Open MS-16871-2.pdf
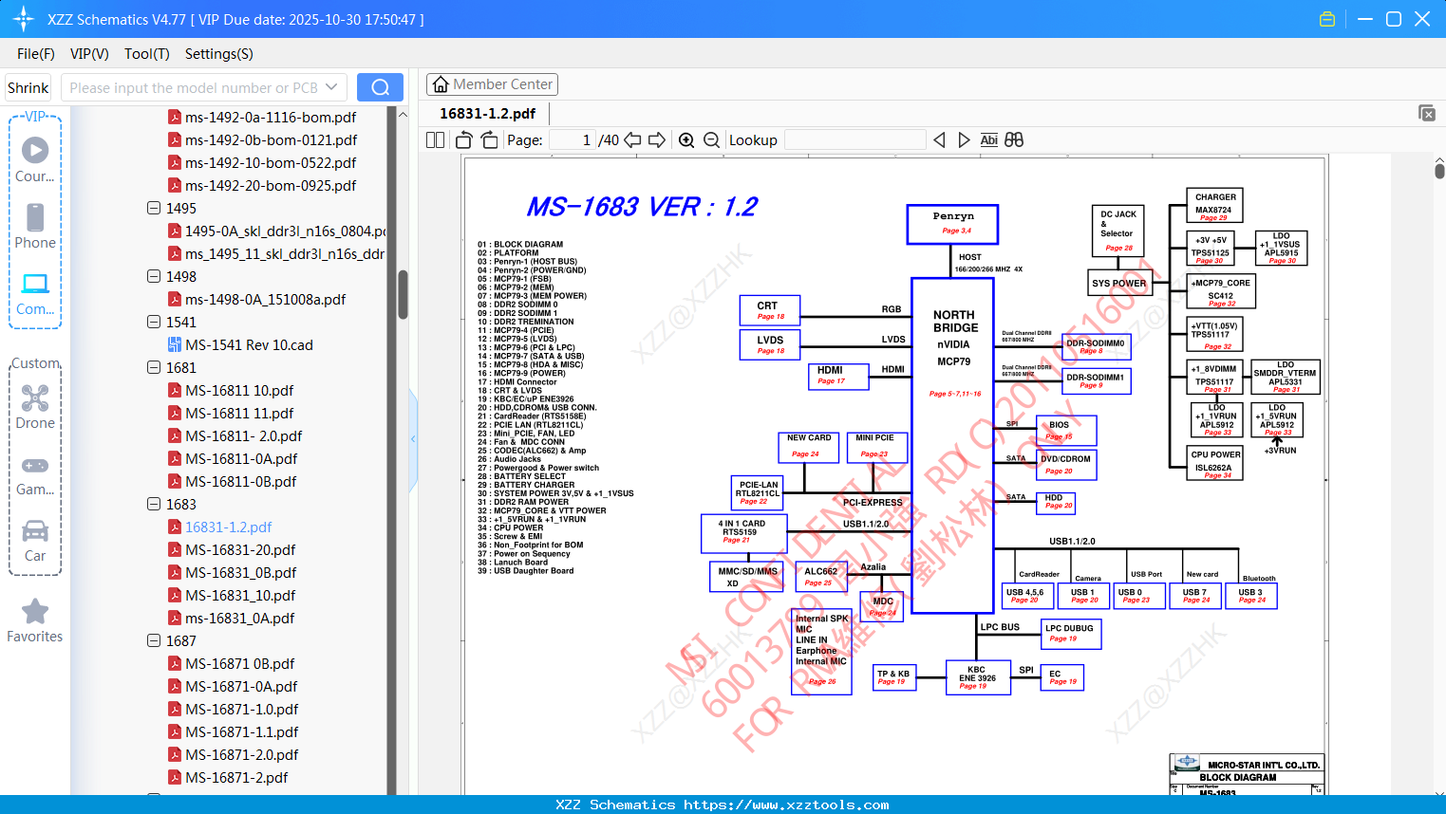This screenshot has height=814, width=1446. [236, 777]
